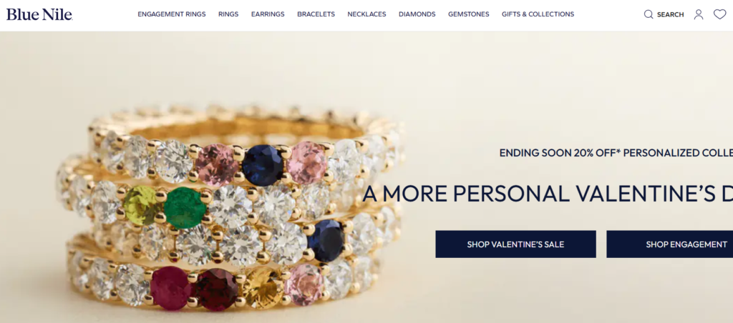This screenshot has height=323, width=733.
Task: Click the search magnifier icon
Action: [649, 14]
